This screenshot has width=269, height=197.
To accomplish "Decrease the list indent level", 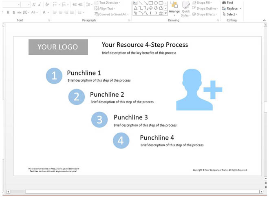I will (75, 4).
